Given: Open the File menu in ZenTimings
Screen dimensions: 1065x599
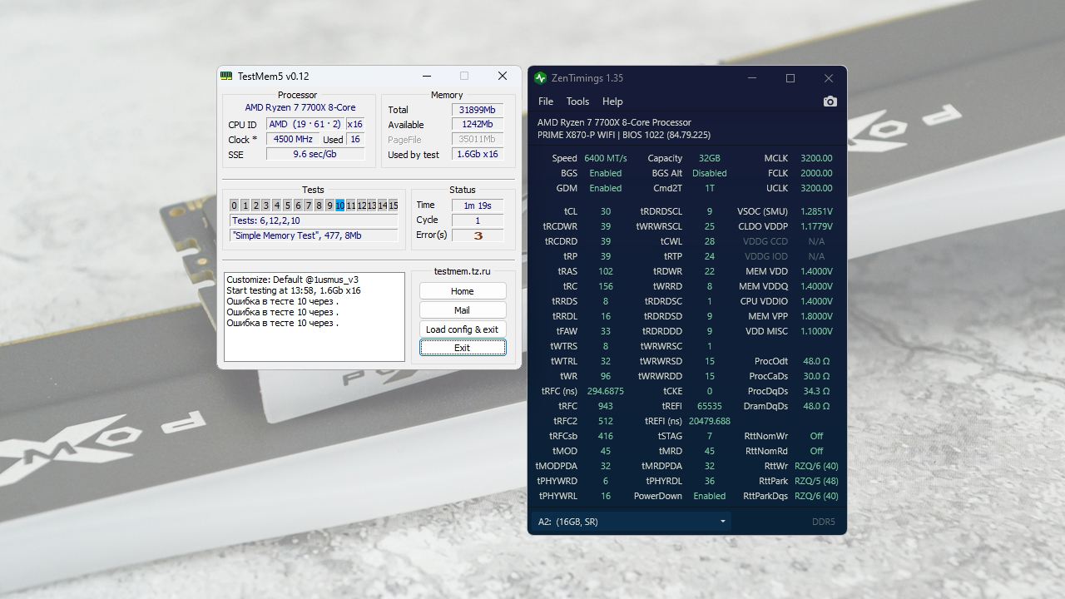Looking at the screenshot, I should pyautogui.click(x=546, y=101).
